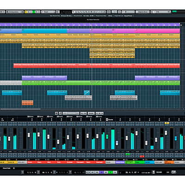Select the long red audio clip
The height and width of the screenshot is (185, 185).
[x=97, y=66]
